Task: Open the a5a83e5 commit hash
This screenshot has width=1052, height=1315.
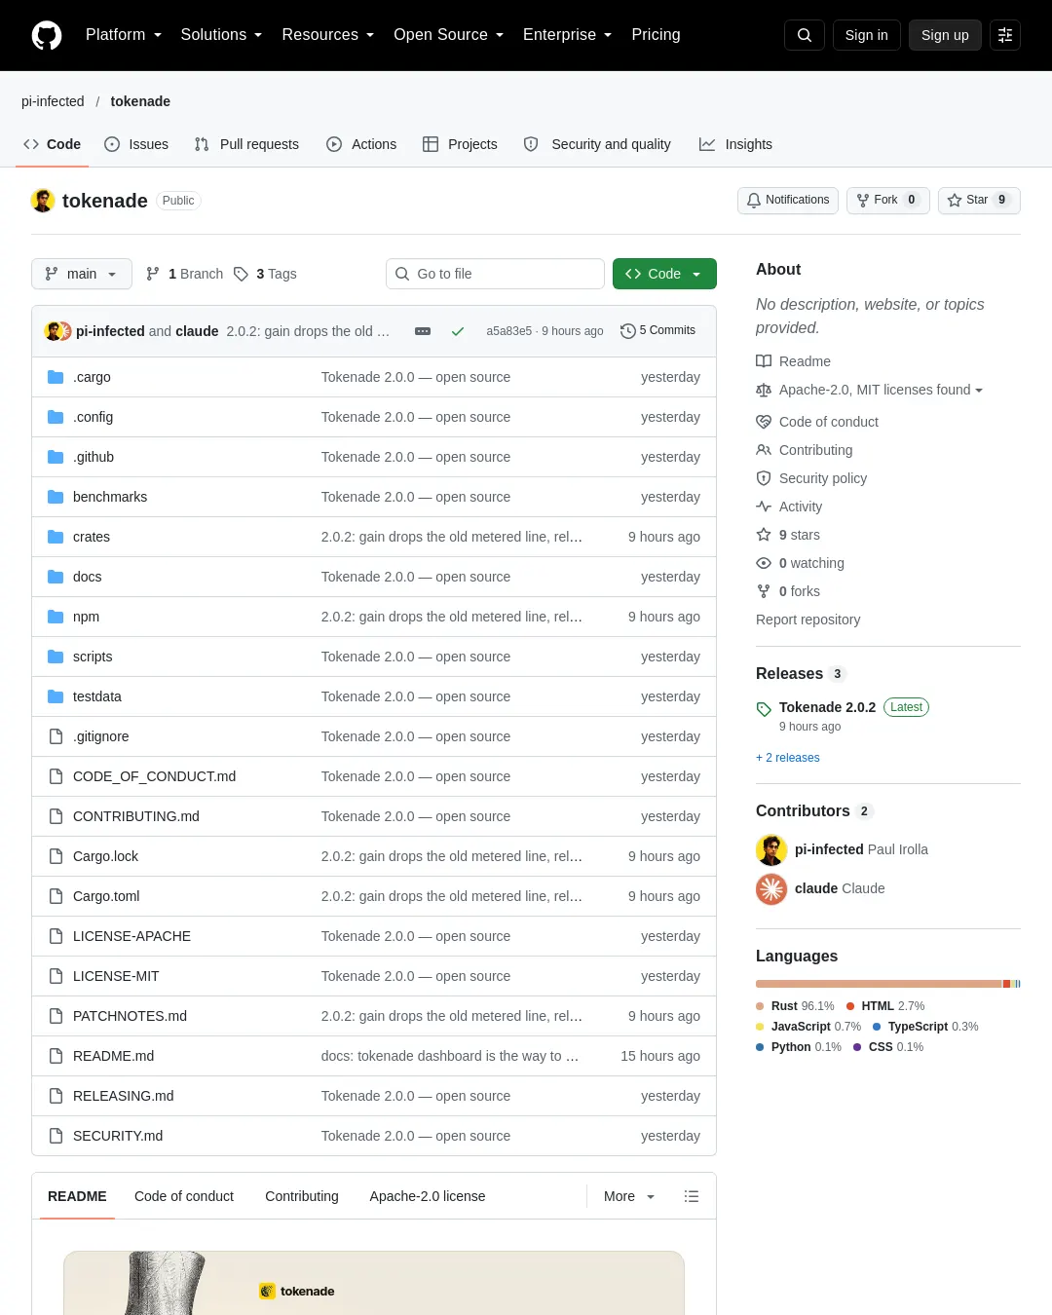Action: (x=509, y=331)
